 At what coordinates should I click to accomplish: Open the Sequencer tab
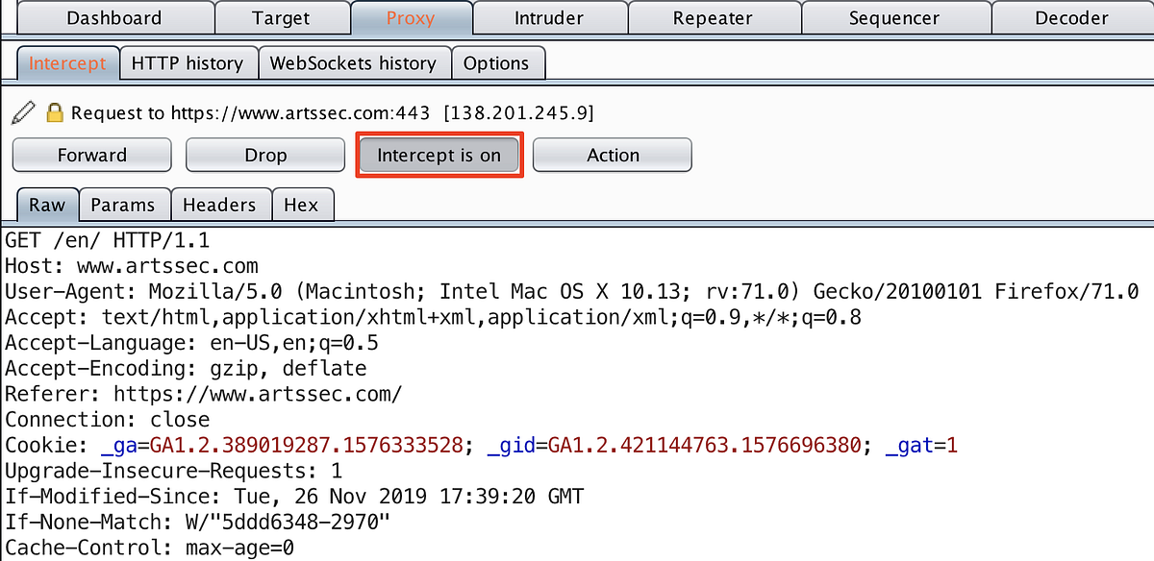[x=894, y=17]
